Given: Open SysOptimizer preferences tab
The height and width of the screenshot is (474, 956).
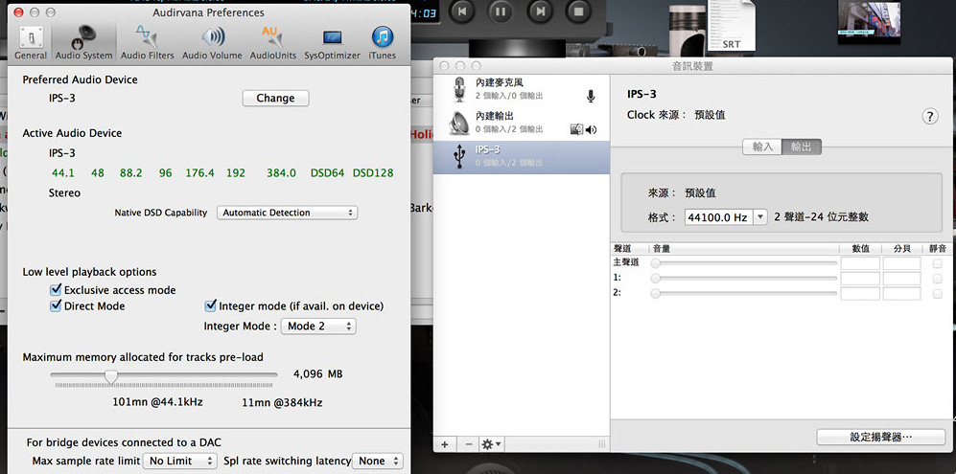Looking at the screenshot, I should coord(333,43).
